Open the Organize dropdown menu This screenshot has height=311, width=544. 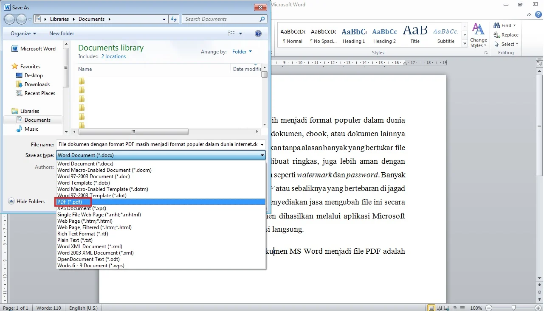[x=23, y=34]
